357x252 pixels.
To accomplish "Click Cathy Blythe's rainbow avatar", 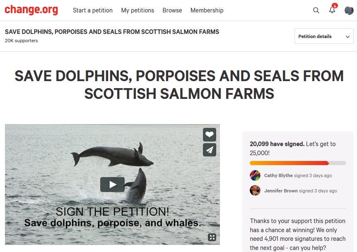I will point(255,175).
